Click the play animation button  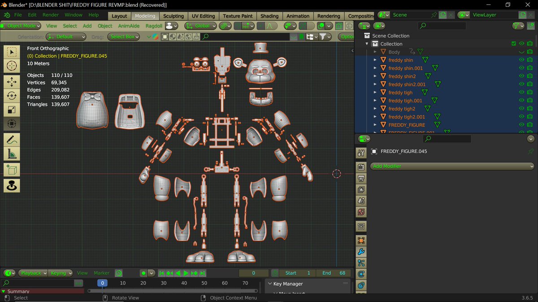point(186,273)
